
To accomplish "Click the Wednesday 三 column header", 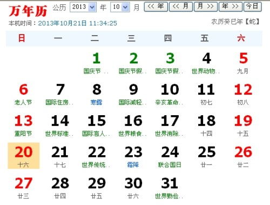I will click(131, 38).
